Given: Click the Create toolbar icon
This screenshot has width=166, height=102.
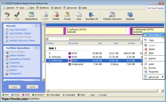Looking at the screenshot, I should (x=45, y=16).
